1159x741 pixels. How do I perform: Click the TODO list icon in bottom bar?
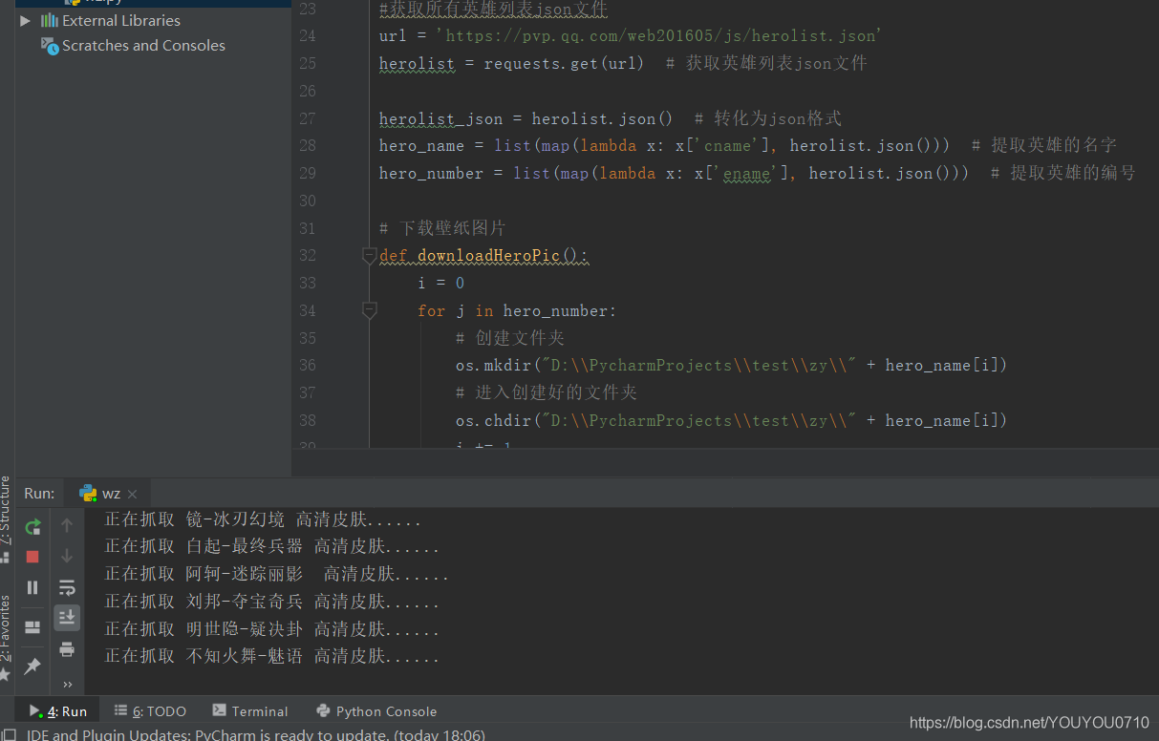(120, 710)
